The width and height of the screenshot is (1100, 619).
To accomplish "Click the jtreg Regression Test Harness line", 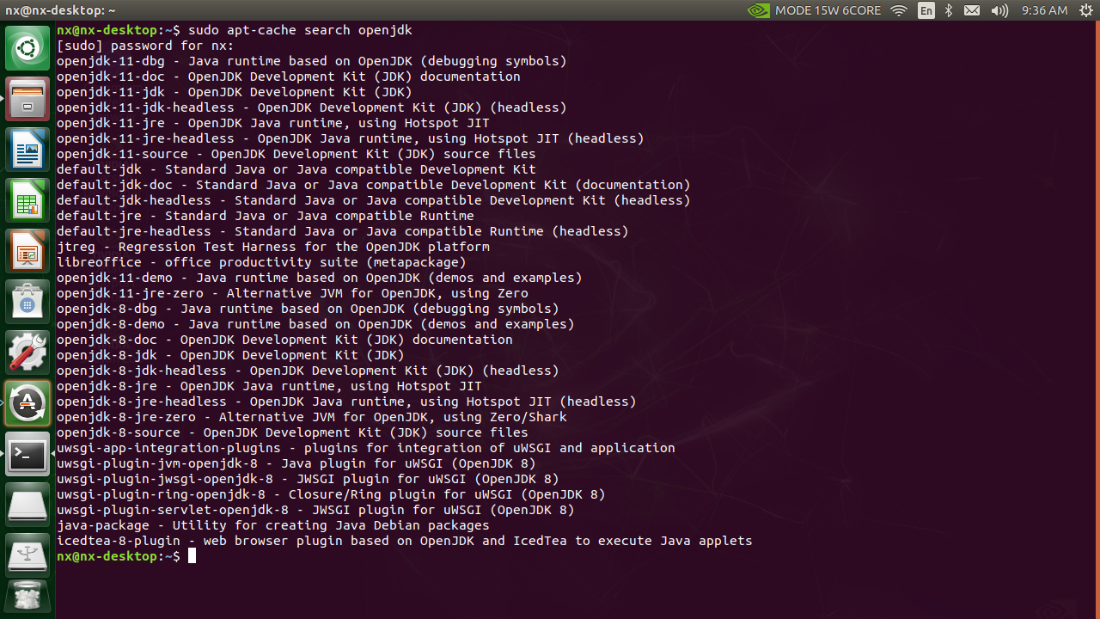I will (x=273, y=247).
